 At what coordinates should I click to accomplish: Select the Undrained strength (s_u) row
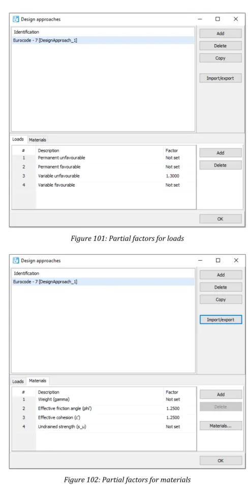[104, 427]
